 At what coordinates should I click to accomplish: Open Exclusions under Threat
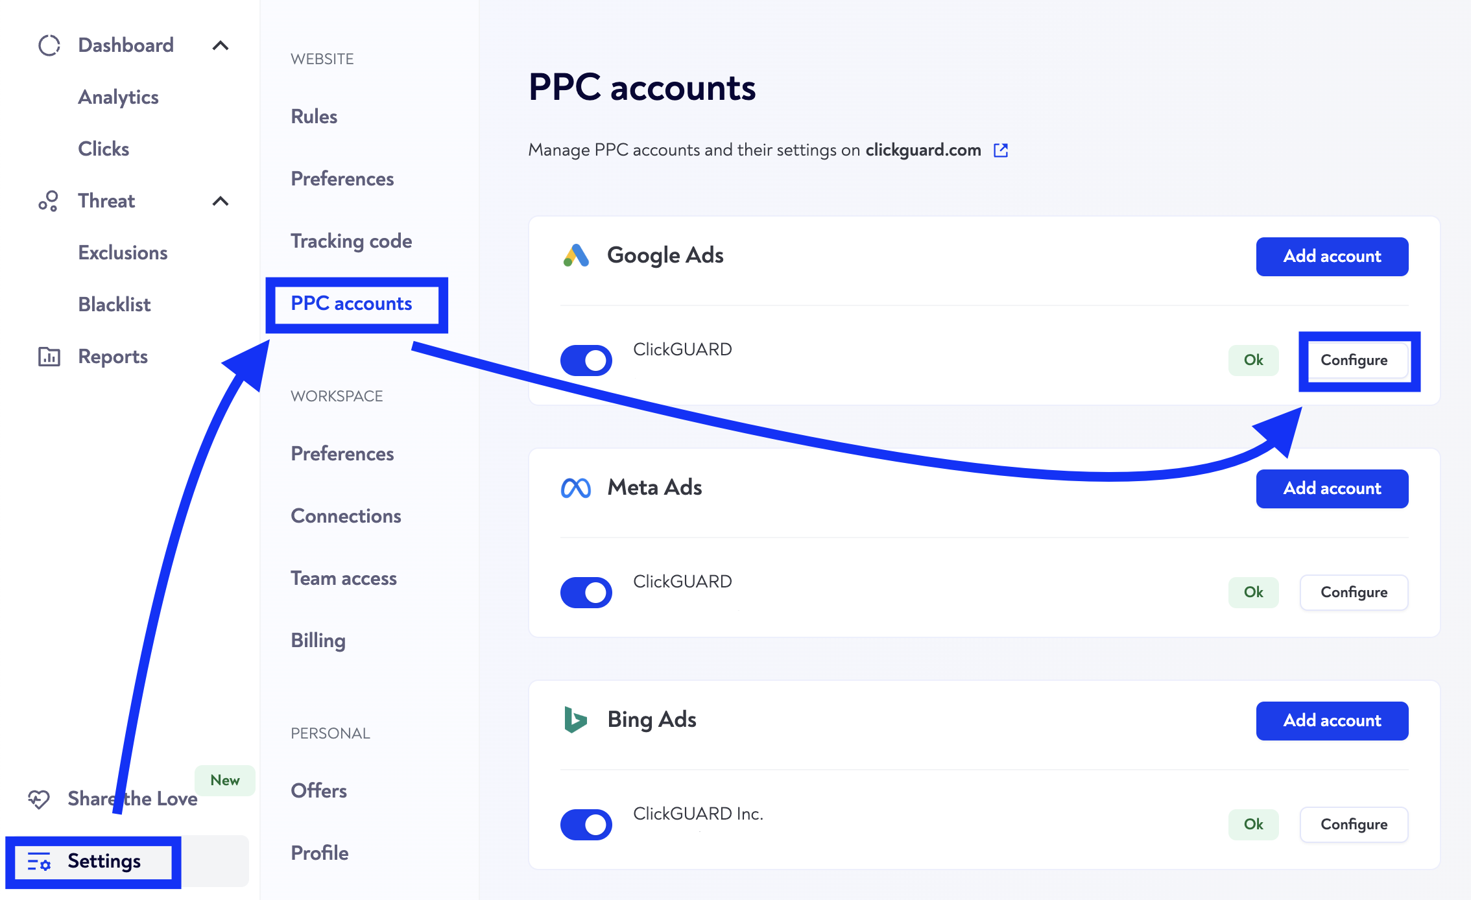[x=123, y=253]
